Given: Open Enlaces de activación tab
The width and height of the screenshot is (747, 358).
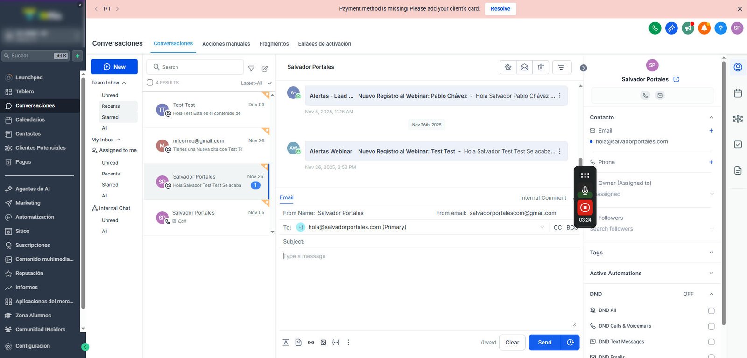Looking at the screenshot, I should pos(324,44).
